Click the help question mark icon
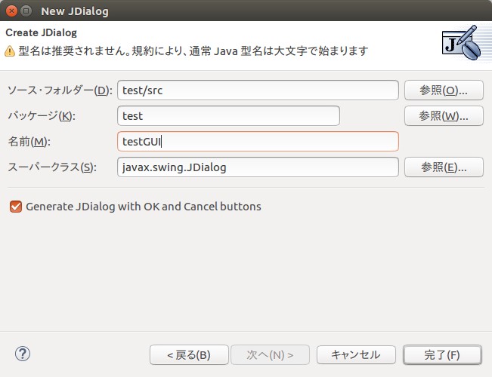The width and height of the screenshot is (492, 377). (23, 354)
